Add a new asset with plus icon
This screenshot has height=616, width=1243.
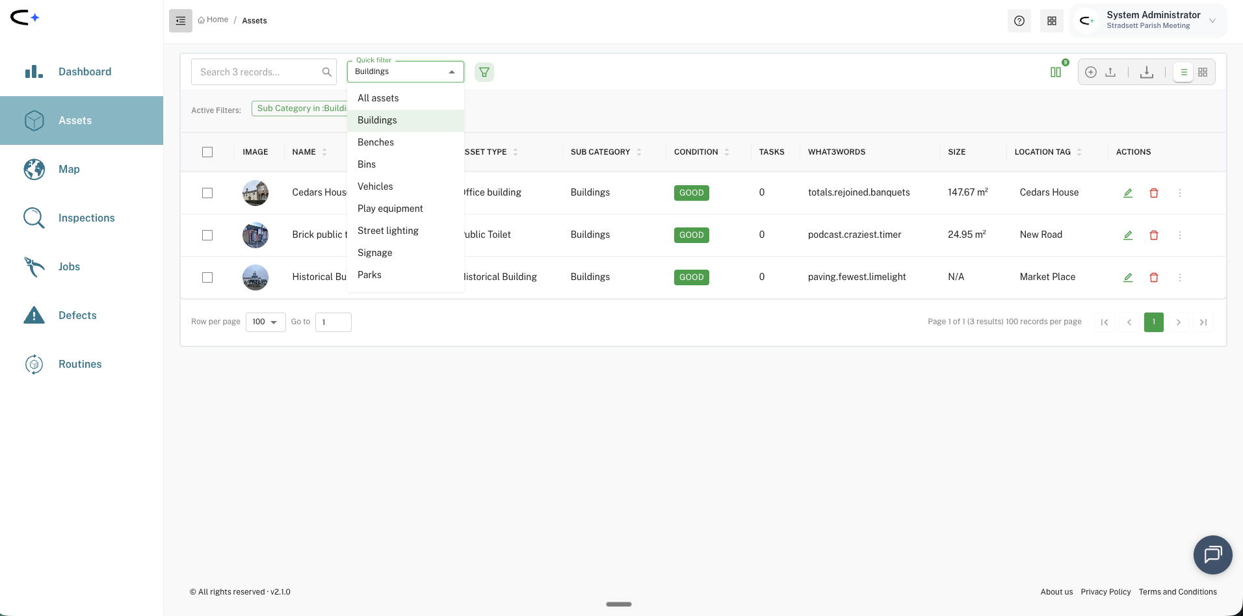click(x=1091, y=72)
